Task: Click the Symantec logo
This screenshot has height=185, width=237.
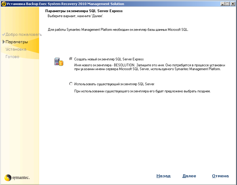Action: 17,178
